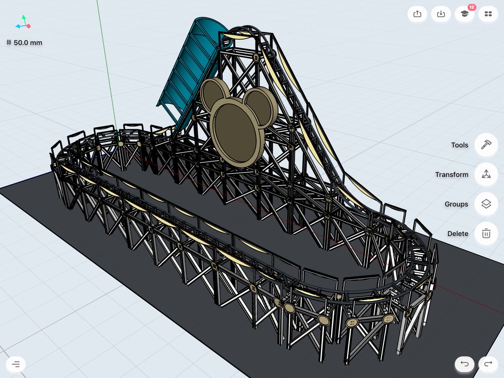The image size is (504, 378).
Task: Open the items list menu icon
Action: (x=16, y=364)
